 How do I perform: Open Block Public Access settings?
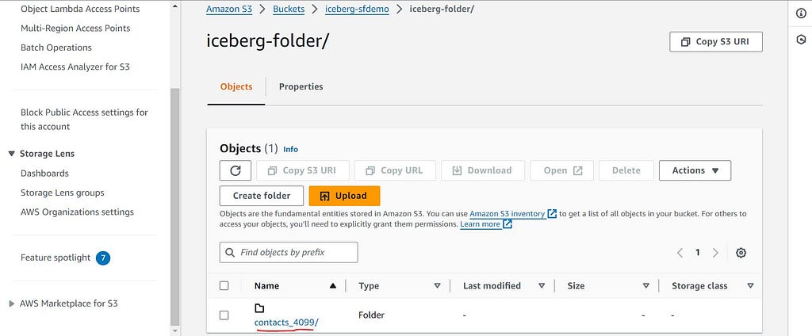tap(84, 119)
